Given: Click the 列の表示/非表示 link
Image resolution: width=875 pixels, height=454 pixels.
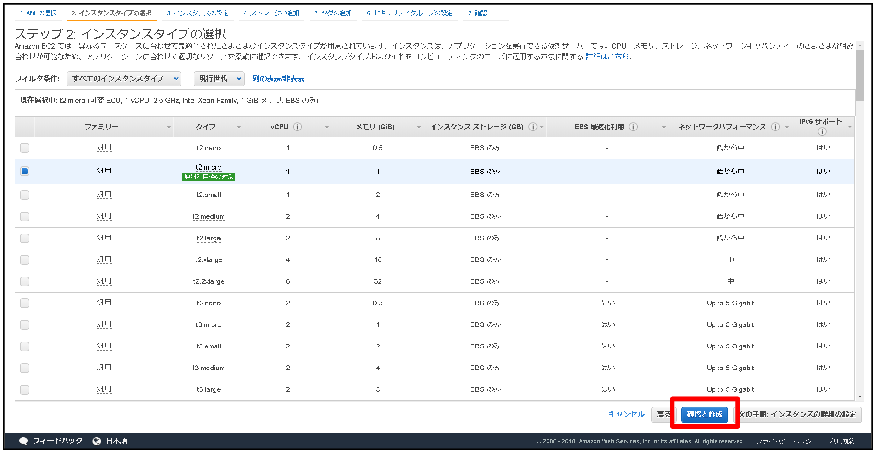Looking at the screenshot, I should click(x=277, y=78).
